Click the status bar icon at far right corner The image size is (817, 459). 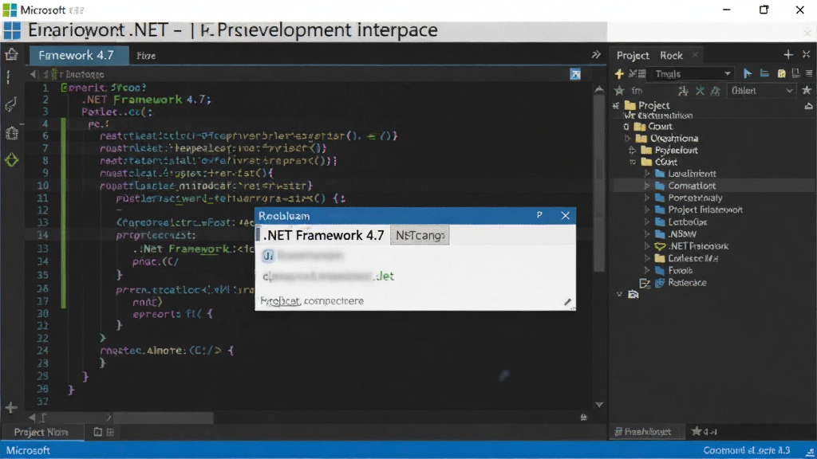coord(810,451)
